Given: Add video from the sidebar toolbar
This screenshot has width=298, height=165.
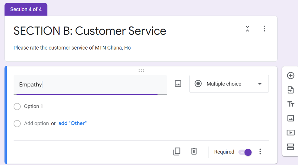Looking at the screenshot, I should [x=290, y=133].
